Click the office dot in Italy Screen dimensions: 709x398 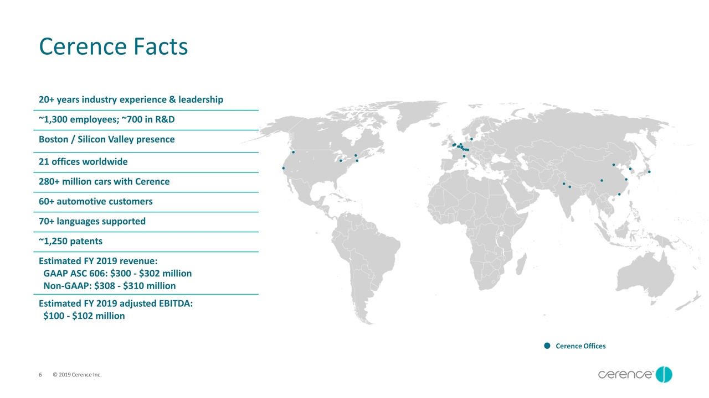click(464, 156)
